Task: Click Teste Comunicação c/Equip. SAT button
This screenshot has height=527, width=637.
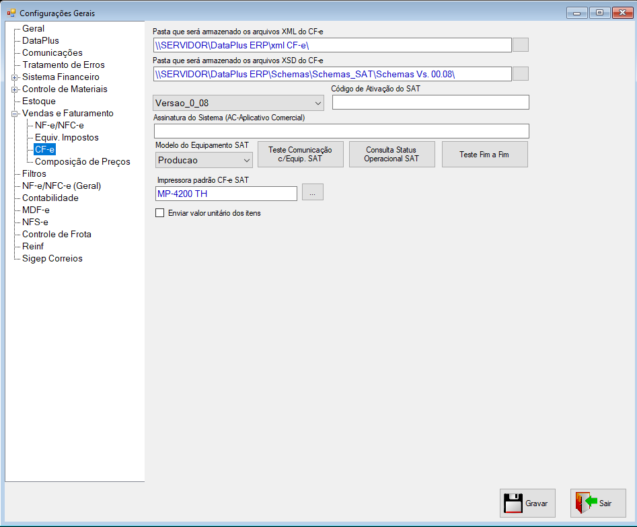Action: coord(301,155)
